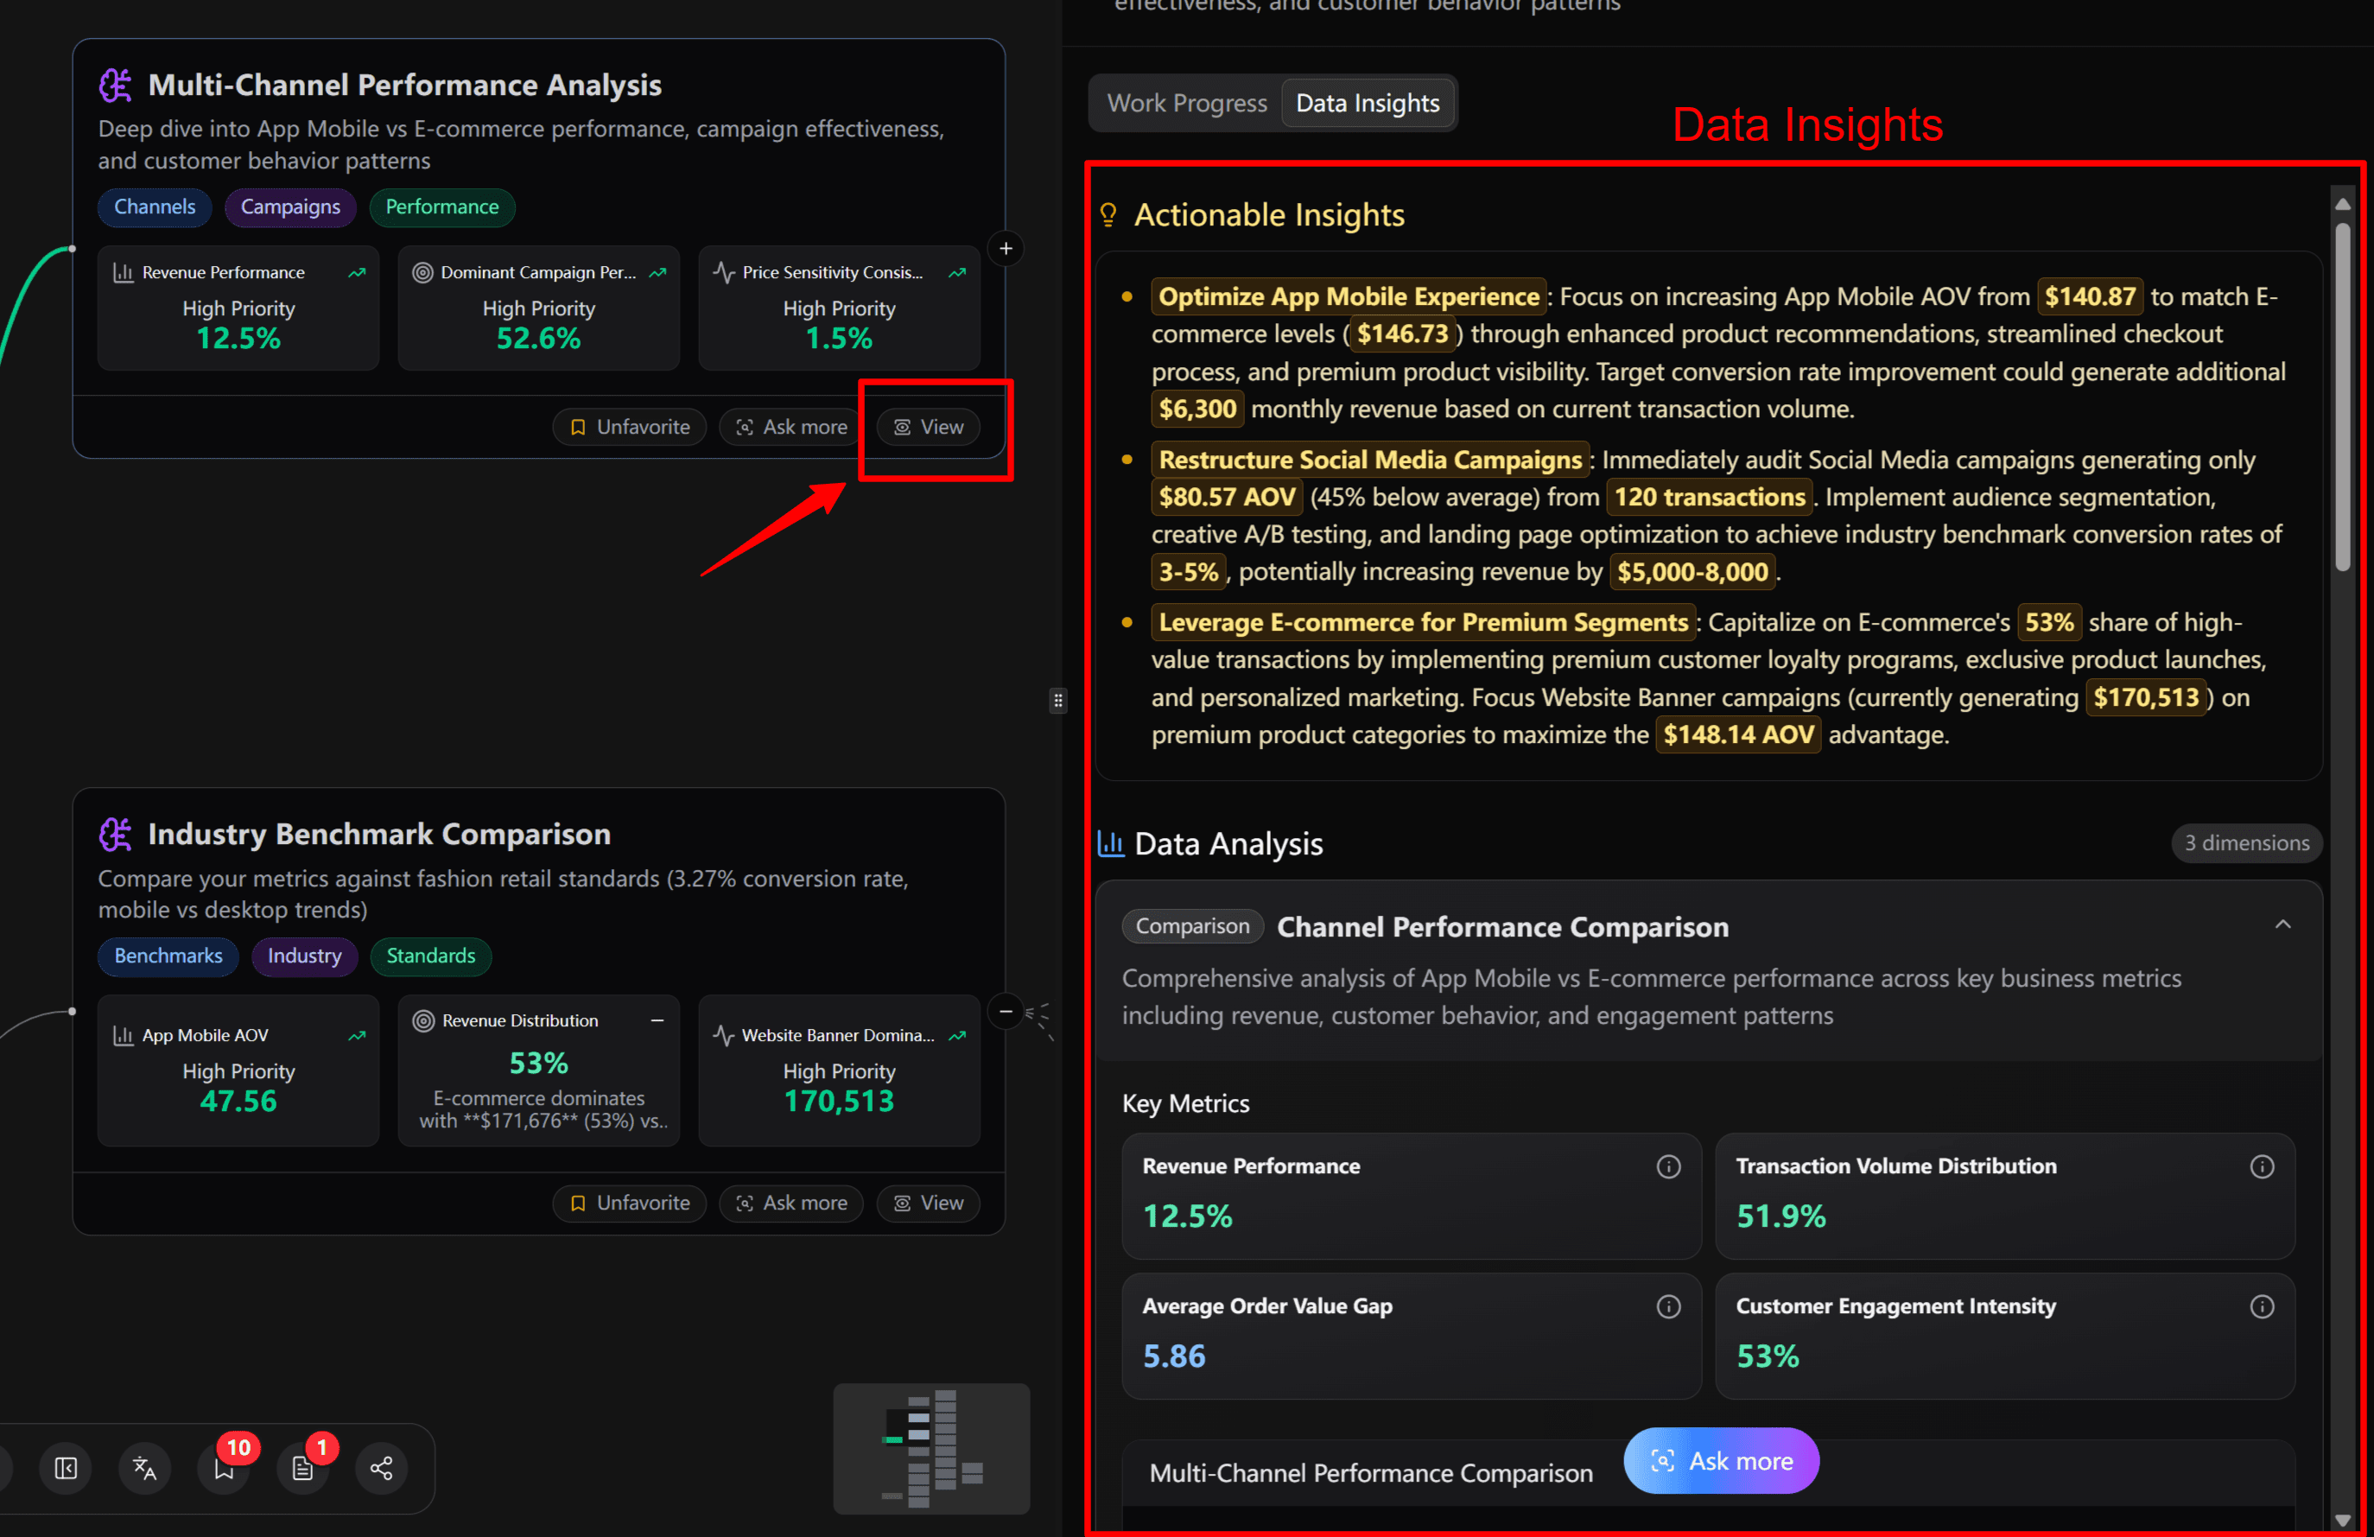View the Industry Benchmark Comparison details
The width and height of the screenshot is (2374, 1537).
click(929, 1203)
